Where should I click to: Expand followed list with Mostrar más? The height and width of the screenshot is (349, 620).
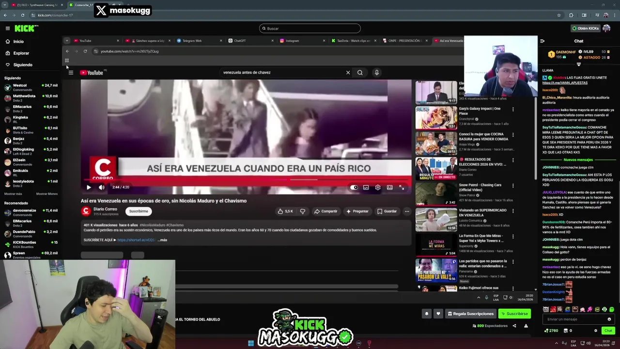pyautogui.click(x=13, y=194)
